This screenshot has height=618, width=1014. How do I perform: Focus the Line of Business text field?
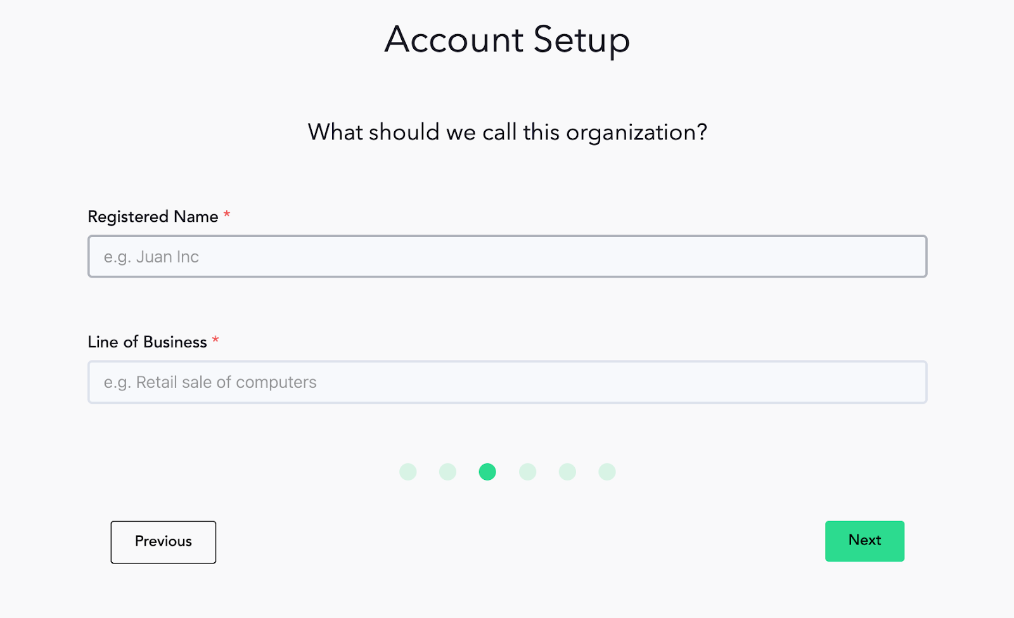point(507,382)
